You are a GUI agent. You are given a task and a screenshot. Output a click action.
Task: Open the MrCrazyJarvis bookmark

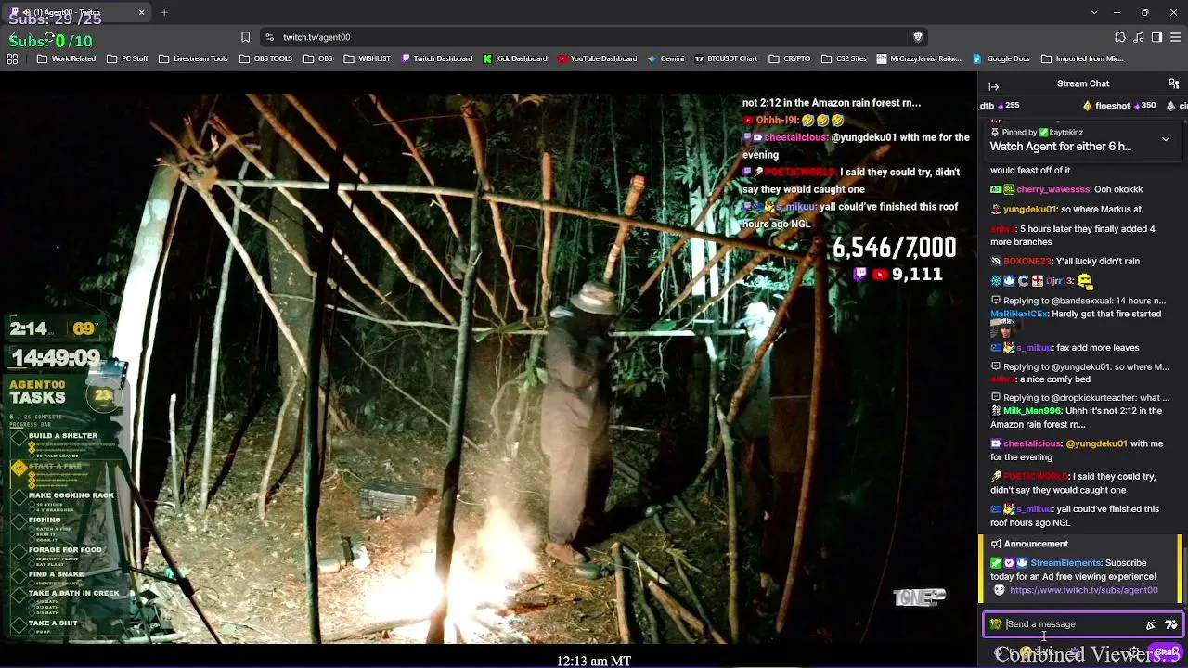coord(919,58)
